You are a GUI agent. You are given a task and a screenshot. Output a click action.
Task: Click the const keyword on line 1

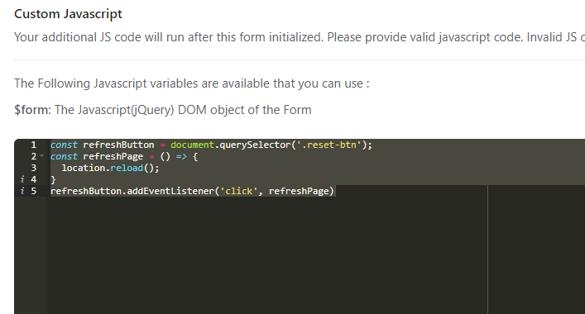[x=64, y=145]
